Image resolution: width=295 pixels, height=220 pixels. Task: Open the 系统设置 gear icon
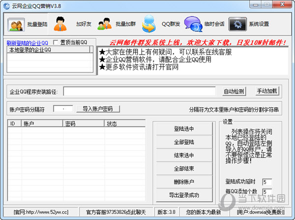pos(237,24)
